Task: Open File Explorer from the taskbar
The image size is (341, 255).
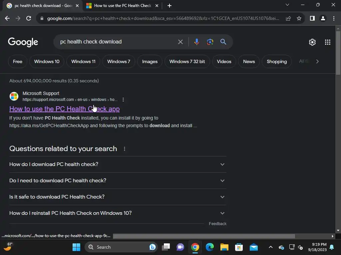Action: [224, 247]
